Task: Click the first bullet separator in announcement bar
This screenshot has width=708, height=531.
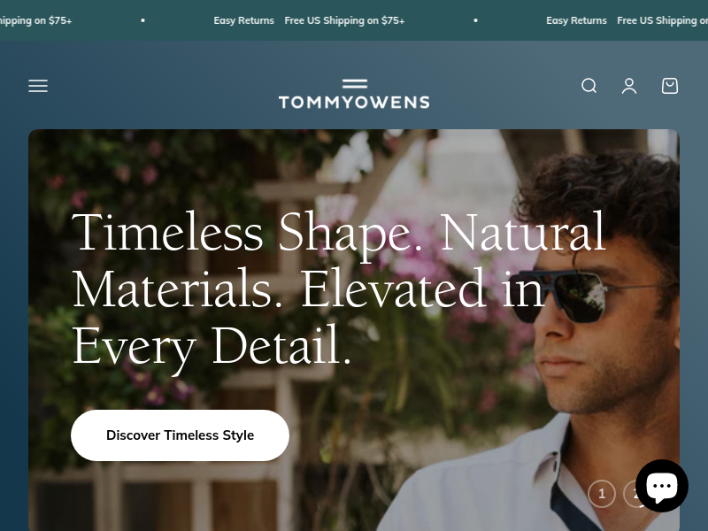Action: click(x=142, y=20)
